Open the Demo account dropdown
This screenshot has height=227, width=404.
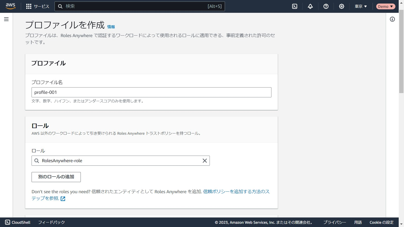(x=385, y=6)
